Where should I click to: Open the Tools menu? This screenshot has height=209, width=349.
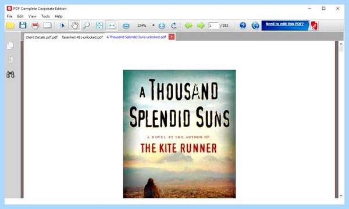pyautogui.click(x=45, y=16)
